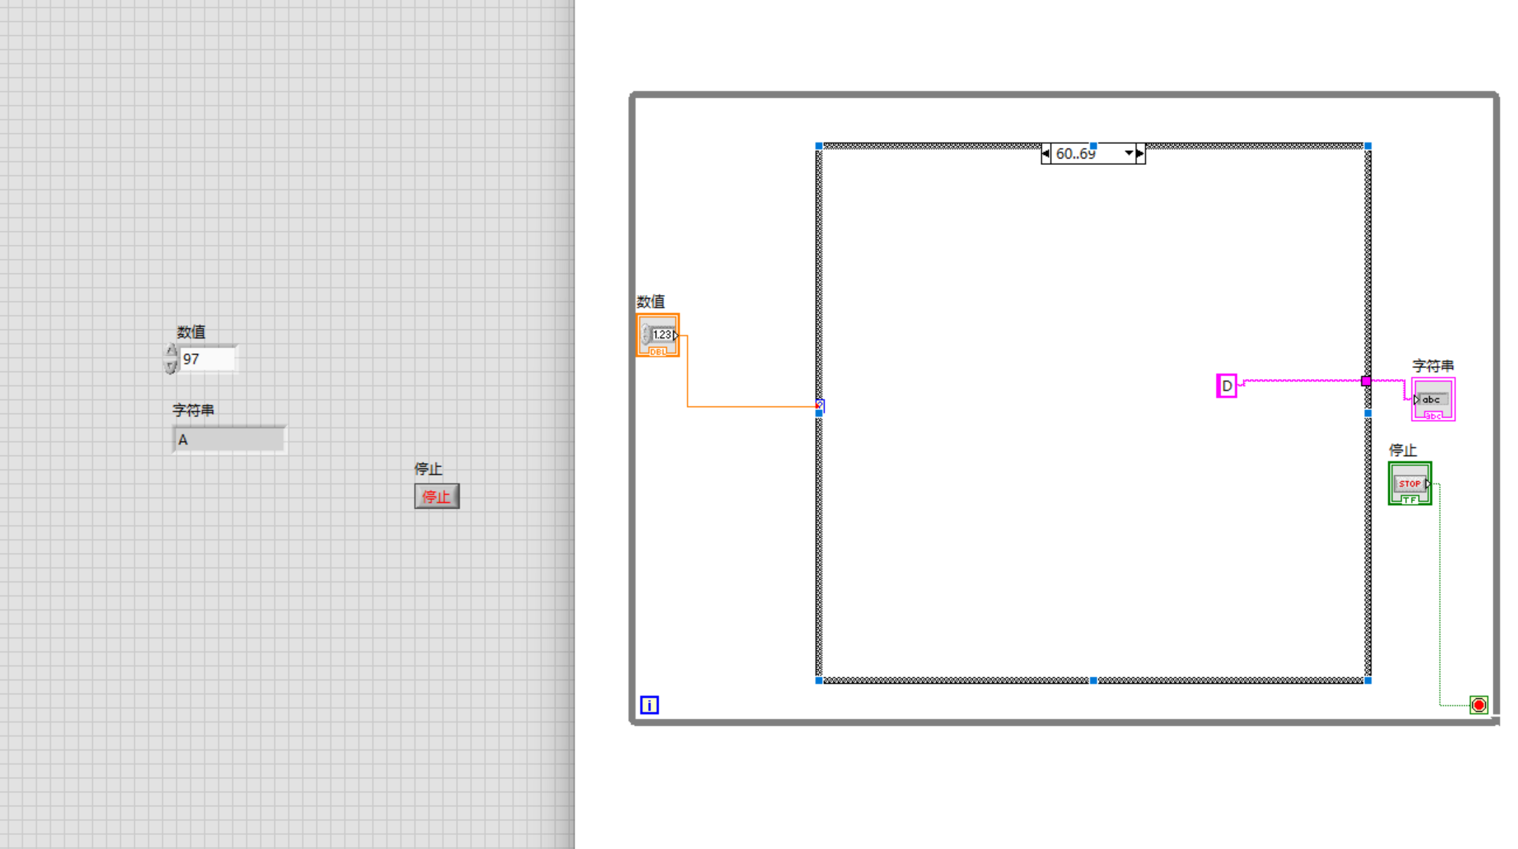
Task: Select the pink string constant D
Action: [1226, 386]
